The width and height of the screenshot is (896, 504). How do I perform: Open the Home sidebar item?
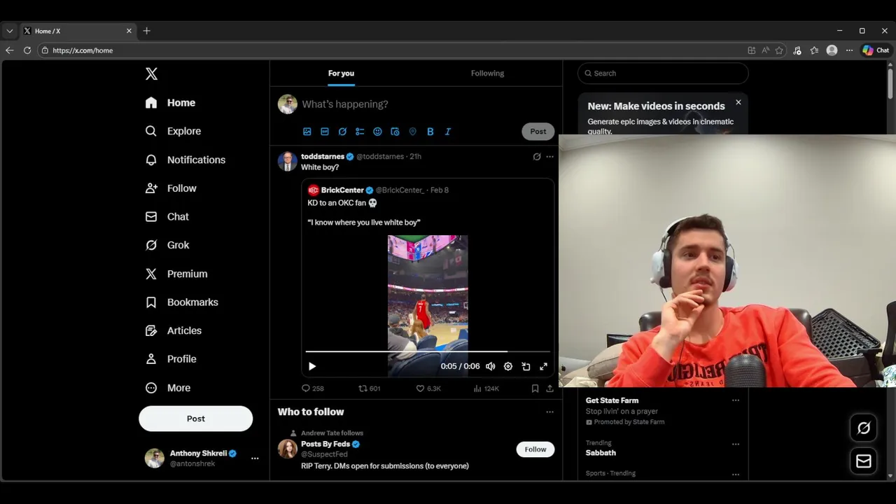tap(170, 103)
